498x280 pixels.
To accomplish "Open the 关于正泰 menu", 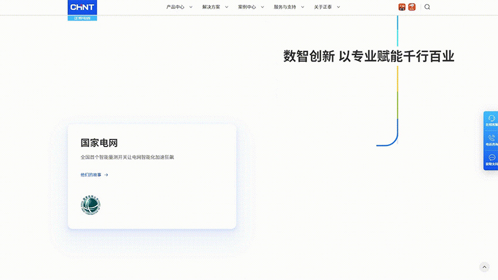I will click(x=323, y=7).
